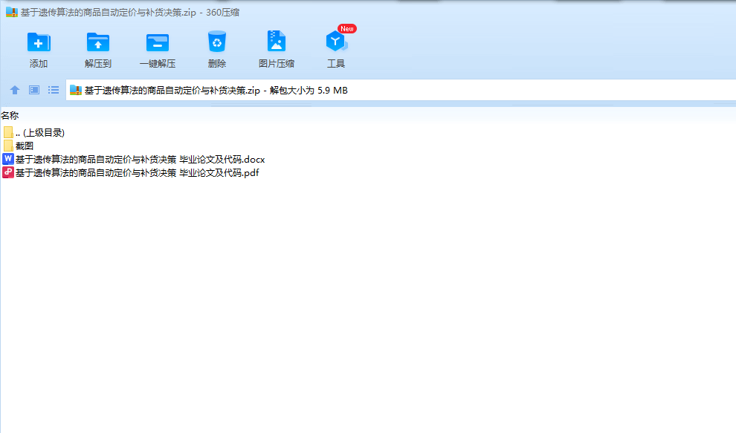Open the 工具 tools hexagon icon

(x=336, y=42)
